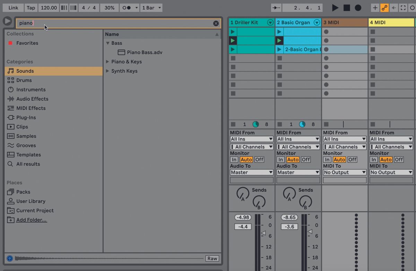Launch the first clip in Driller Kit
This screenshot has height=271, width=416.
[x=233, y=32]
